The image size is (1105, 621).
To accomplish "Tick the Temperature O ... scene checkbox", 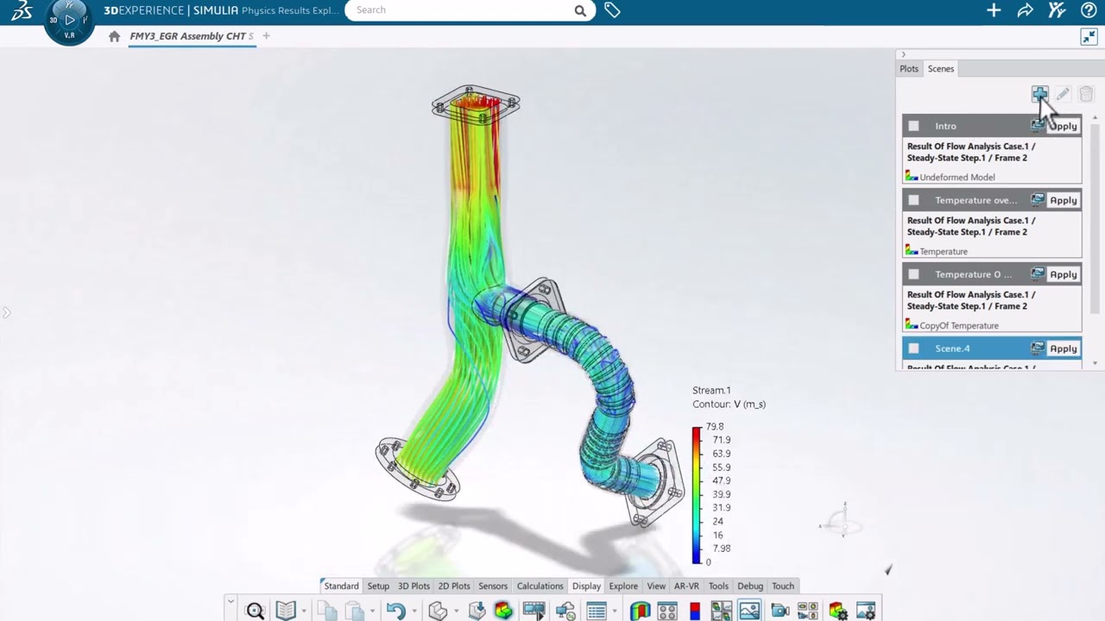I will pos(913,274).
